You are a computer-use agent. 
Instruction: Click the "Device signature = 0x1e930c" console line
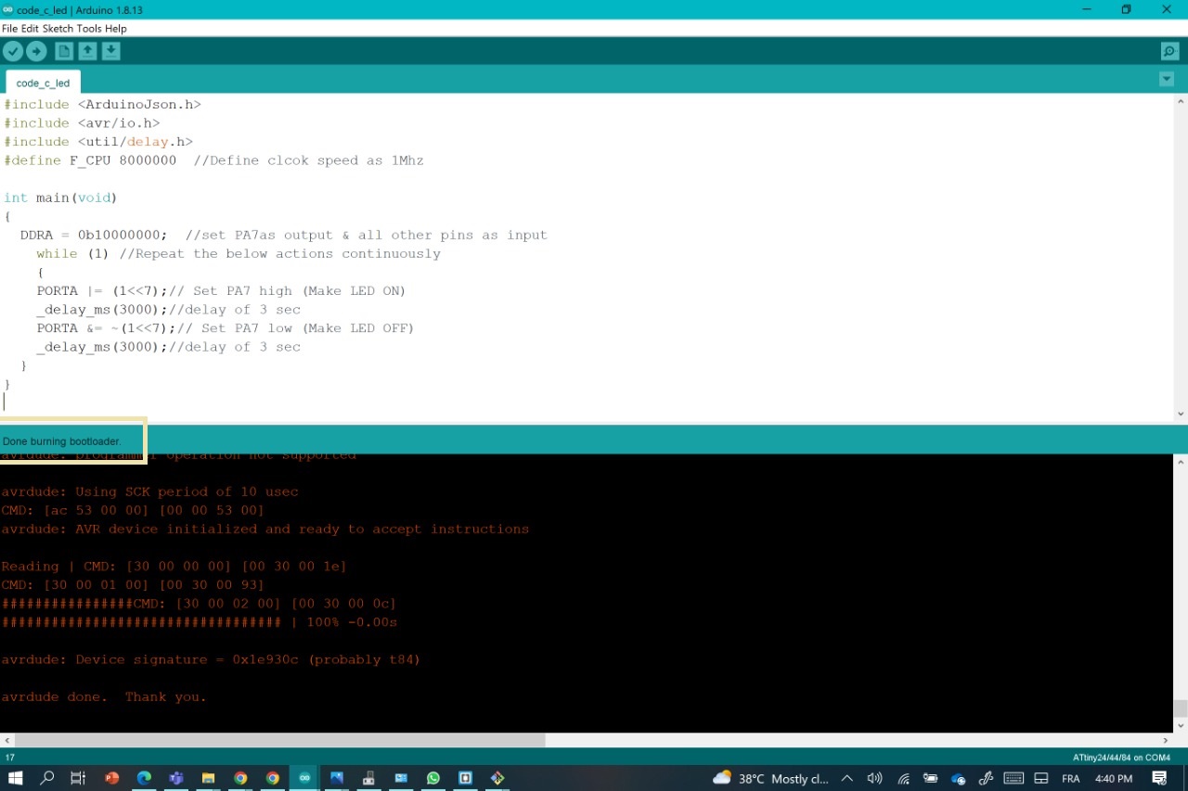[211, 659]
